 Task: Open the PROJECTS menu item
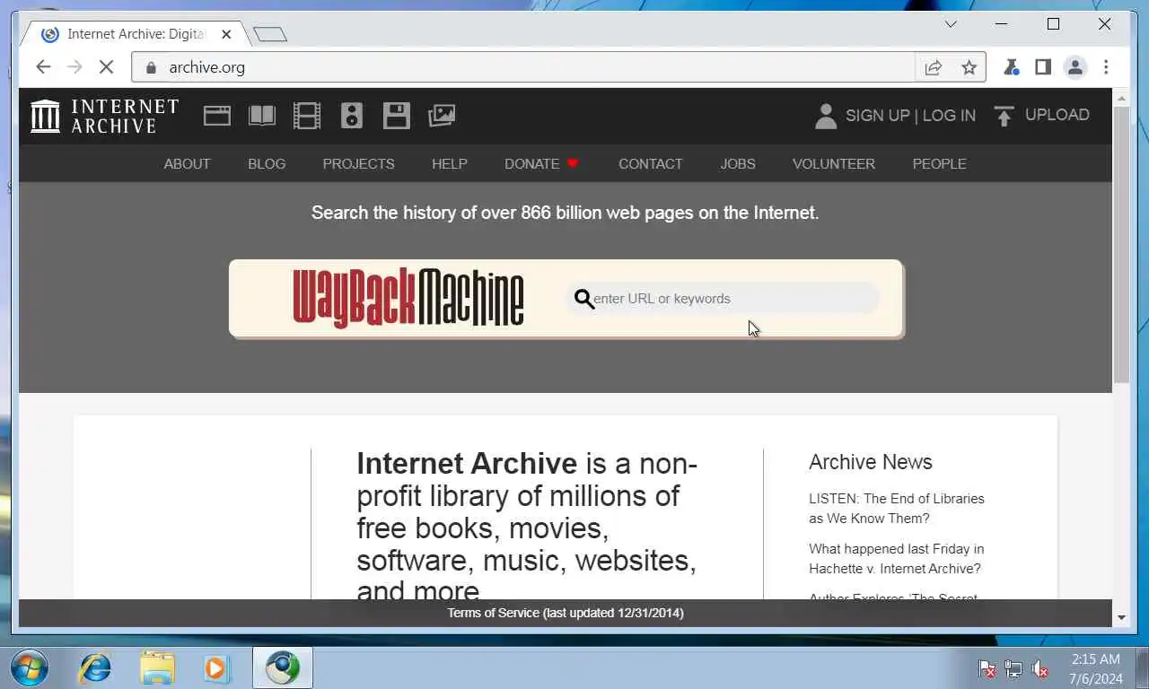(x=358, y=164)
